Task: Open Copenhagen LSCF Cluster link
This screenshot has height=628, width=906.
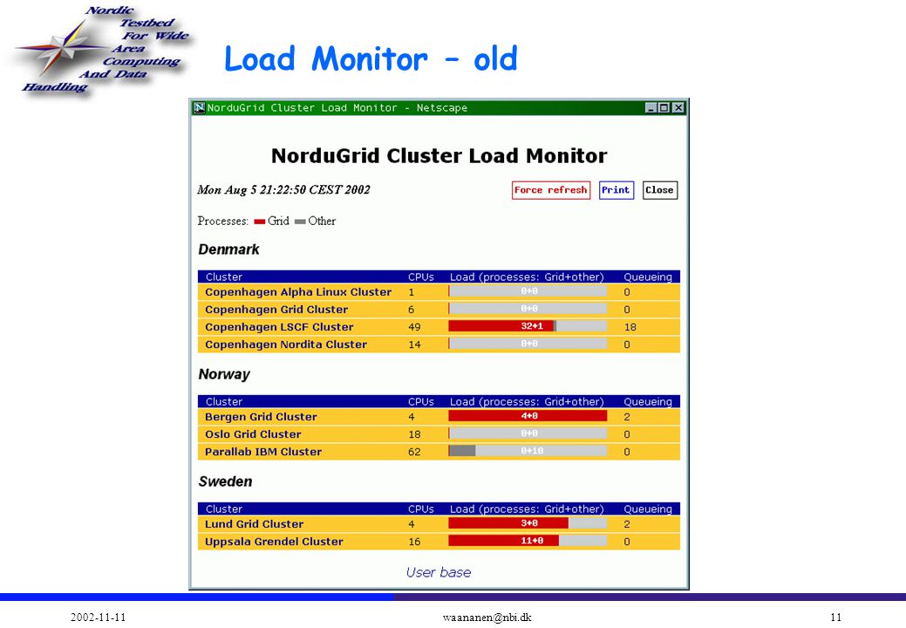Action: (x=279, y=326)
